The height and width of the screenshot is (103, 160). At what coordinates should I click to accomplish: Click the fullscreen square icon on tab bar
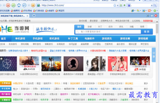pyautogui.click(x=152, y=16)
